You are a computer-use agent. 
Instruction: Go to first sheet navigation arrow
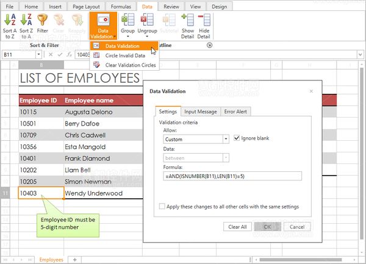pyautogui.click(x=5, y=260)
